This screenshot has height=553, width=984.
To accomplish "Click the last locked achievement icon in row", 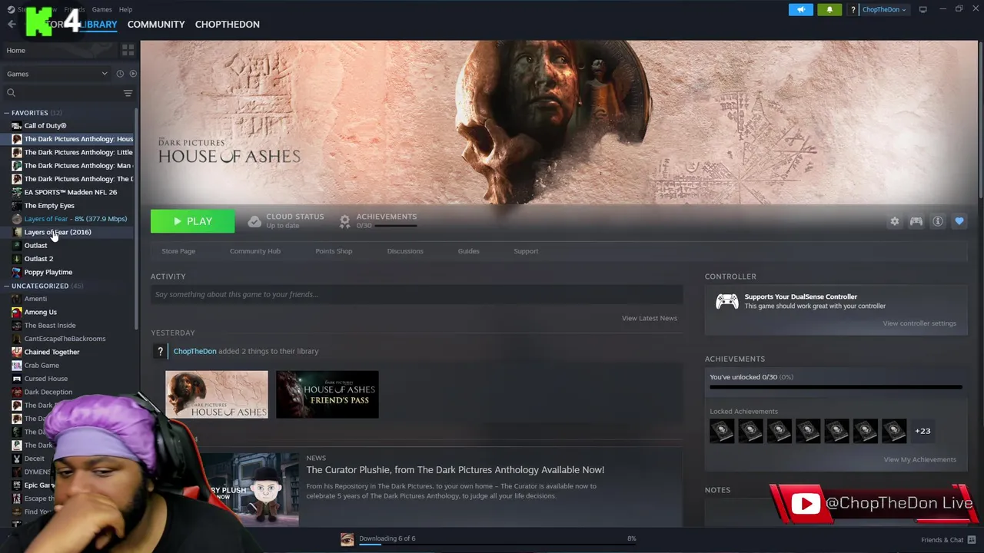I will (x=893, y=431).
